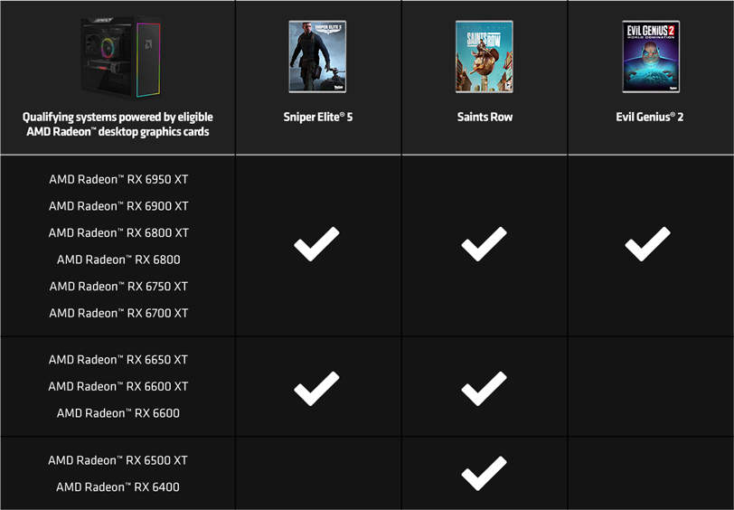The image size is (734, 510).
Task: Click the Sniper Elite 5 game cover
Action: pos(317,57)
